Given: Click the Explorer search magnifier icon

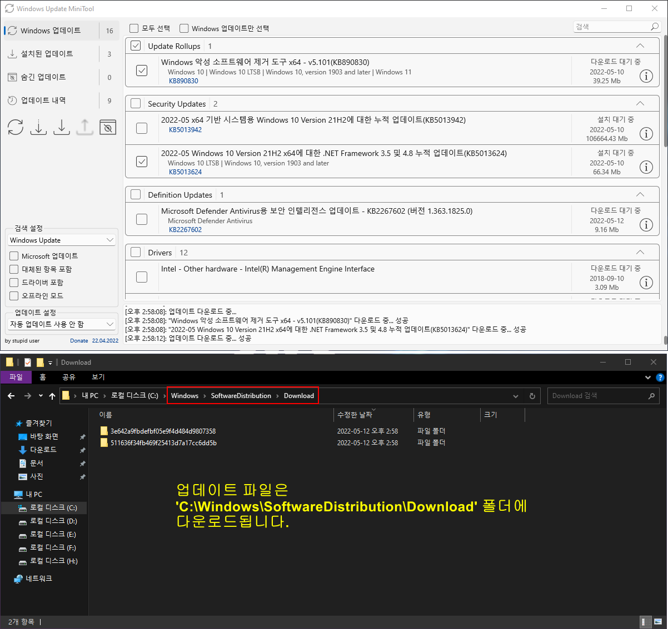Looking at the screenshot, I should pyautogui.click(x=651, y=396).
